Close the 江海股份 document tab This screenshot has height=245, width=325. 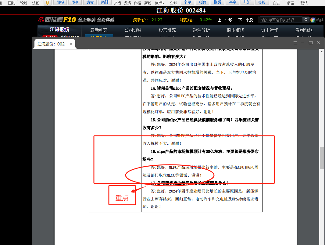[71, 44]
